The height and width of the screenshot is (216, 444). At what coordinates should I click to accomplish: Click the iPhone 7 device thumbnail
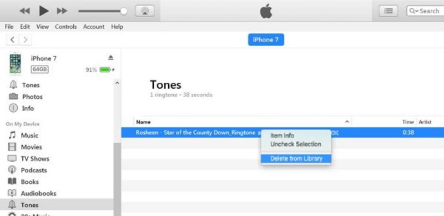click(x=16, y=64)
